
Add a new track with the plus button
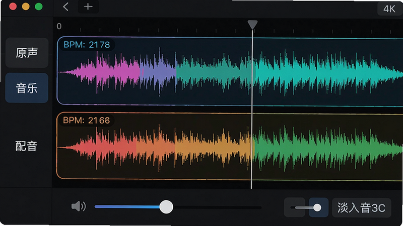coord(88,7)
